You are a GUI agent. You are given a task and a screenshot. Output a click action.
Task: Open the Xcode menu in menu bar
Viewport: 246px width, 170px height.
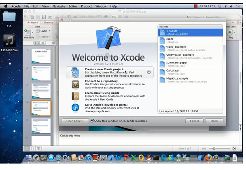pos(16,6)
